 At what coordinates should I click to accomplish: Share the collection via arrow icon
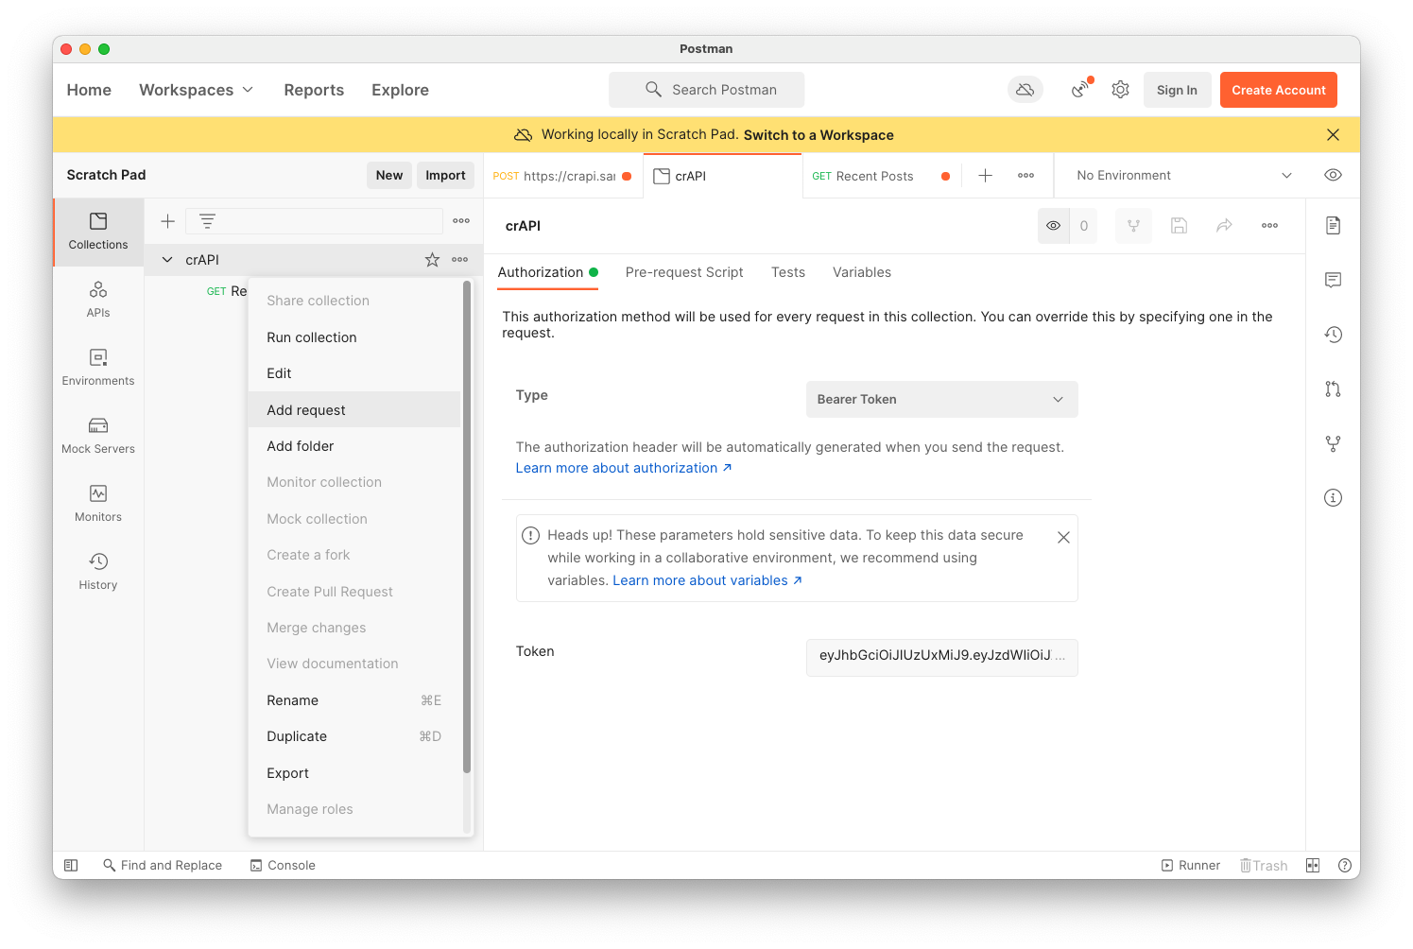click(1224, 226)
